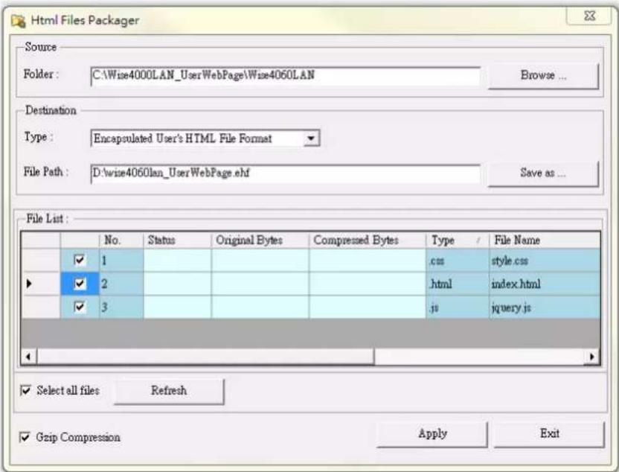Select the style.css file name cell
Screen dimensions: 619x472
545,261
